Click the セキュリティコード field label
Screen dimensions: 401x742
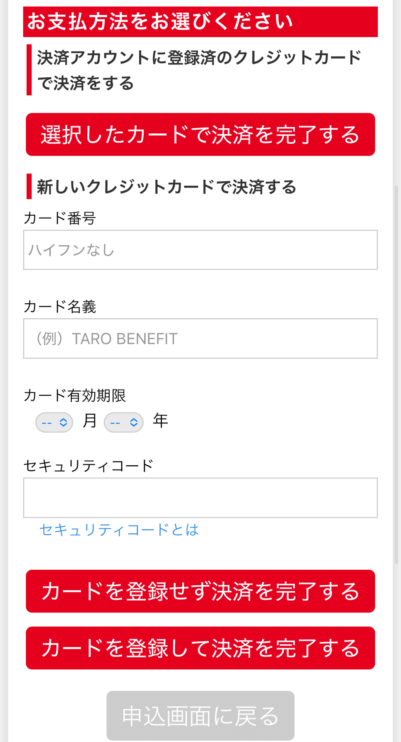(88, 466)
